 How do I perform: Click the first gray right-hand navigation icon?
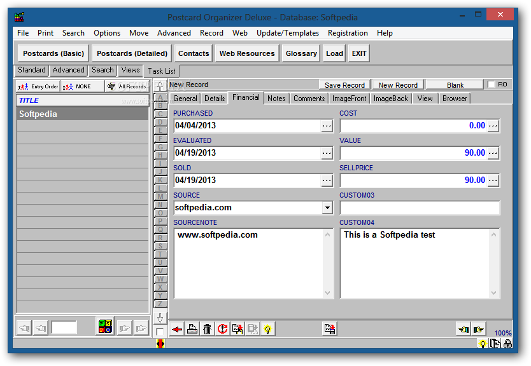(124, 328)
